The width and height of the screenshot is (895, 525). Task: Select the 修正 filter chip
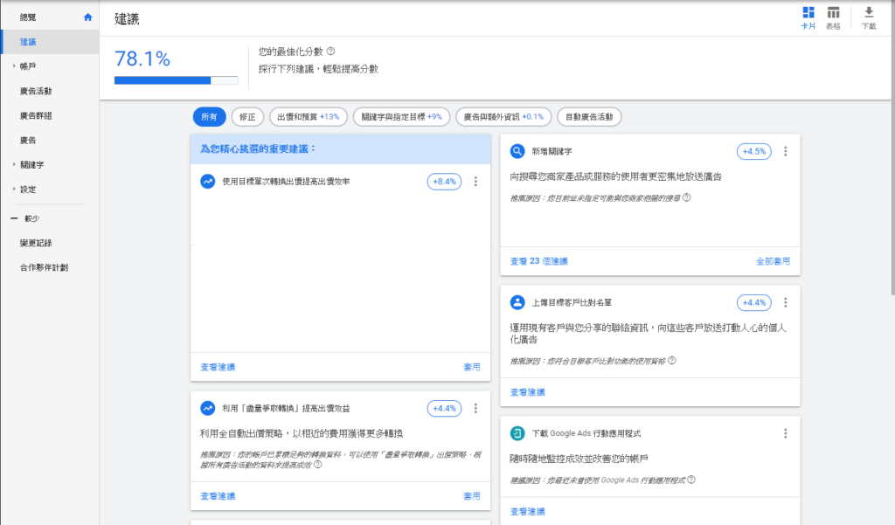click(248, 117)
